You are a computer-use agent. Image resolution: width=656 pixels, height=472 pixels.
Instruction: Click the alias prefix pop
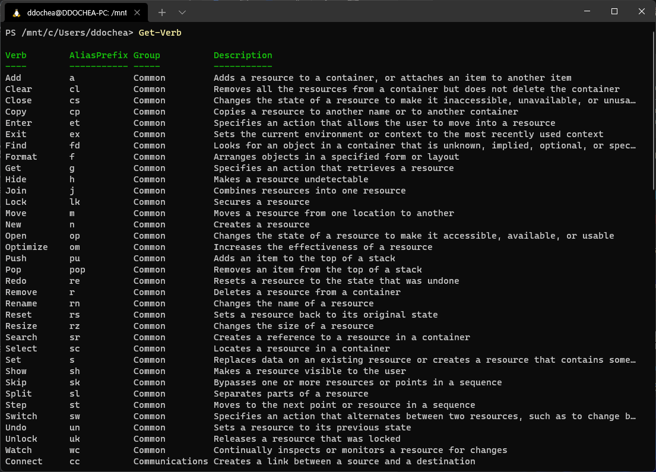[x=77, y=270]
